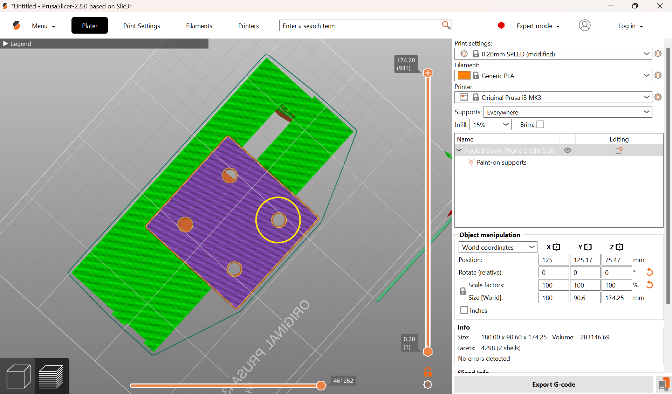The height and width of the screenshot is (394, 672).
Task: Open the Generic PLA filament dropdown
Action: tap(553, 76)
